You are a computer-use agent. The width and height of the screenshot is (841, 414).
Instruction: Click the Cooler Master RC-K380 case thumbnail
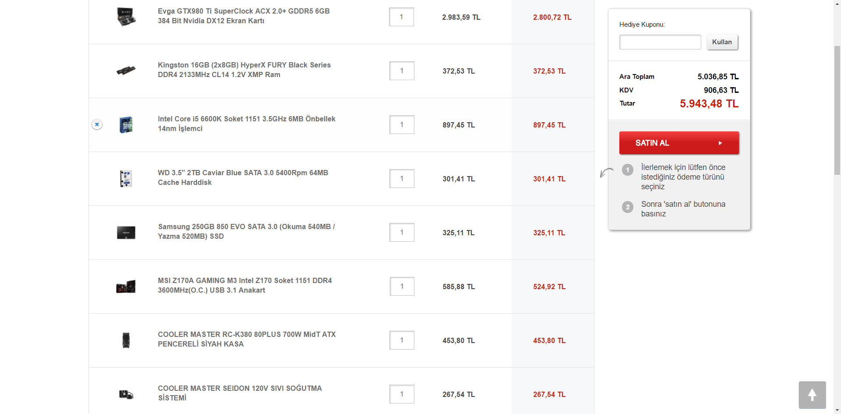coord(126,340)
